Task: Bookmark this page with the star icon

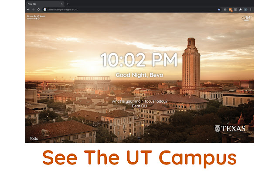Action: (x=219, y=10)
